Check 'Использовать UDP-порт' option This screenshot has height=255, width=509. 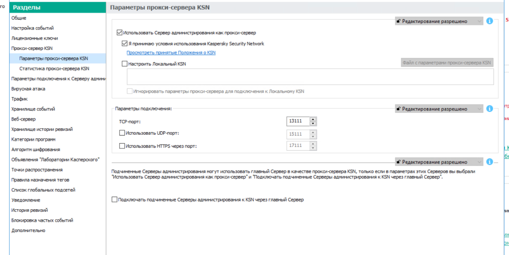pyautogui.click(x=122, y=133)
